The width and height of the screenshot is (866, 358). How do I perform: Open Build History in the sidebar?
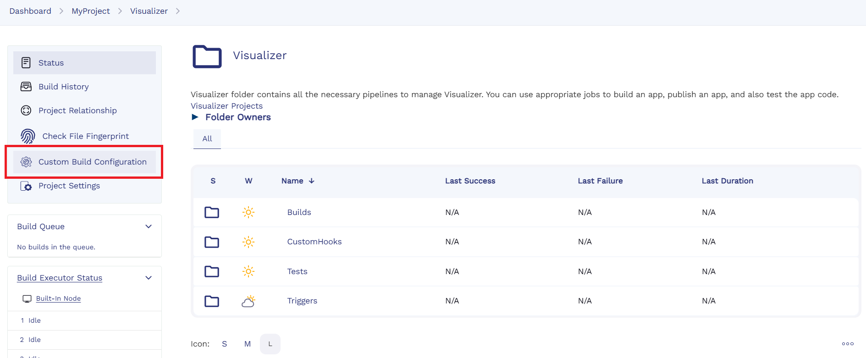click(84, 87)
